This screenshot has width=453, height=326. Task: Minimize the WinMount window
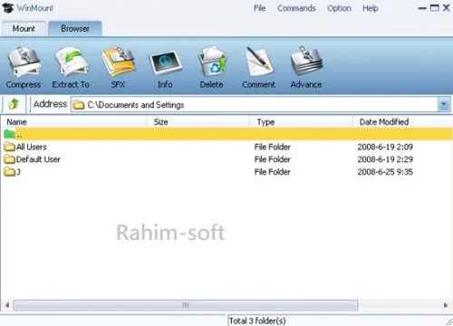(x=422, y=8)
